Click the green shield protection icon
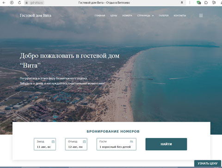The image size is (222, 168). 199,3
